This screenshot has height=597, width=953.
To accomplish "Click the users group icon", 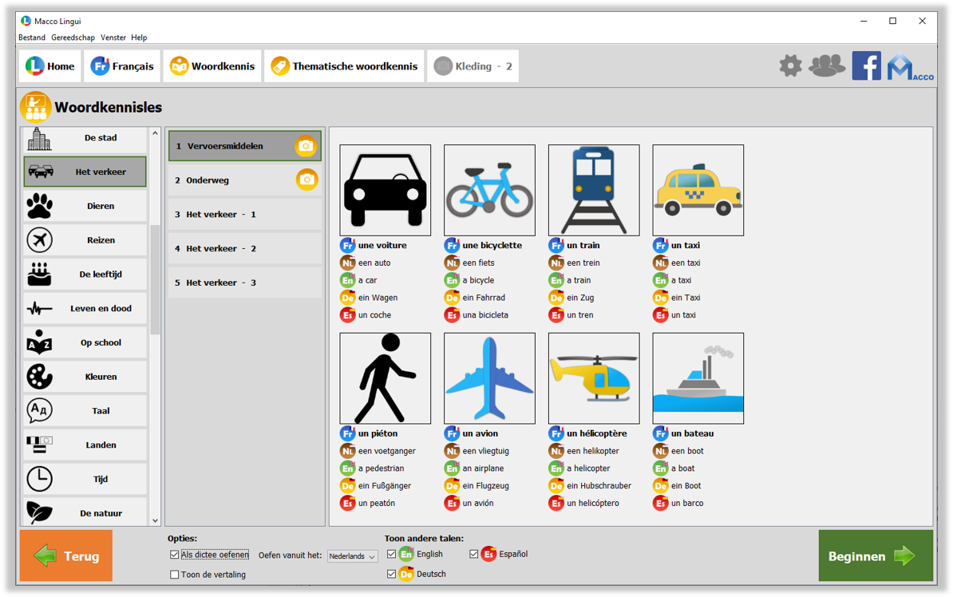I will 827,66.
